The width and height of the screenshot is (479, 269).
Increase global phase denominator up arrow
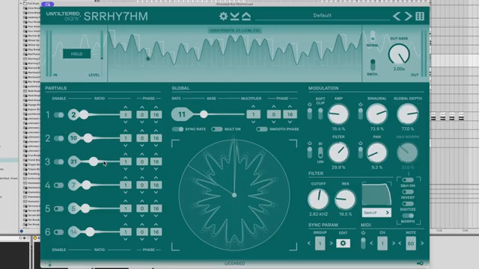[290, 107]
